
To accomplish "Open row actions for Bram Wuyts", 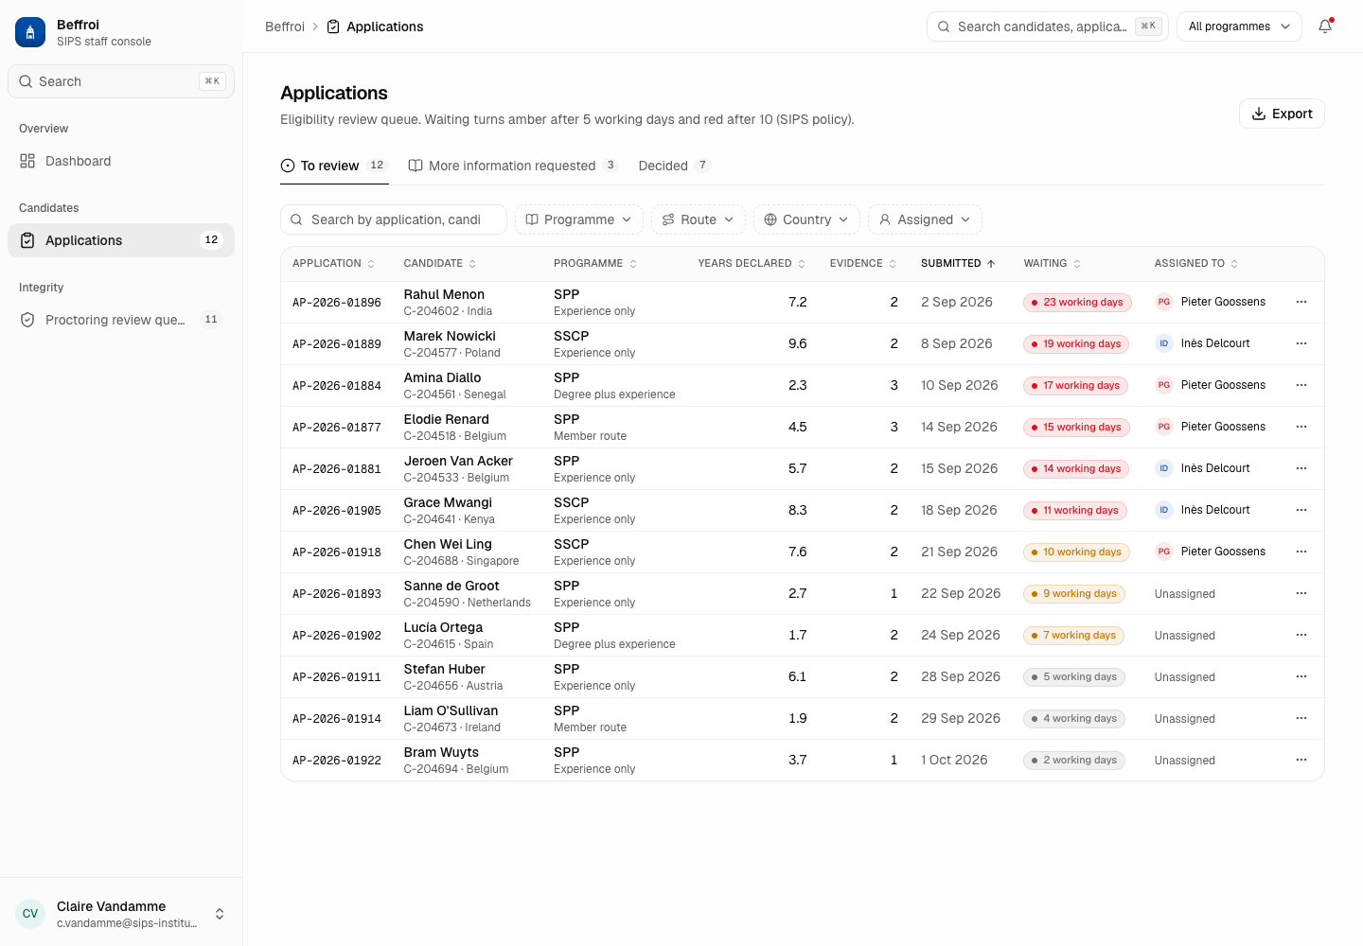I will 1301,760.
